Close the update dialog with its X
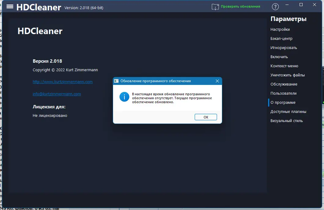The image size is (324, 210). [x=217, y=81]
